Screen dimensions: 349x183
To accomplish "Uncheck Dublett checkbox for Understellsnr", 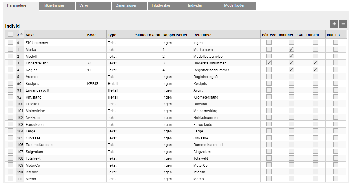I will coord(315,63).
